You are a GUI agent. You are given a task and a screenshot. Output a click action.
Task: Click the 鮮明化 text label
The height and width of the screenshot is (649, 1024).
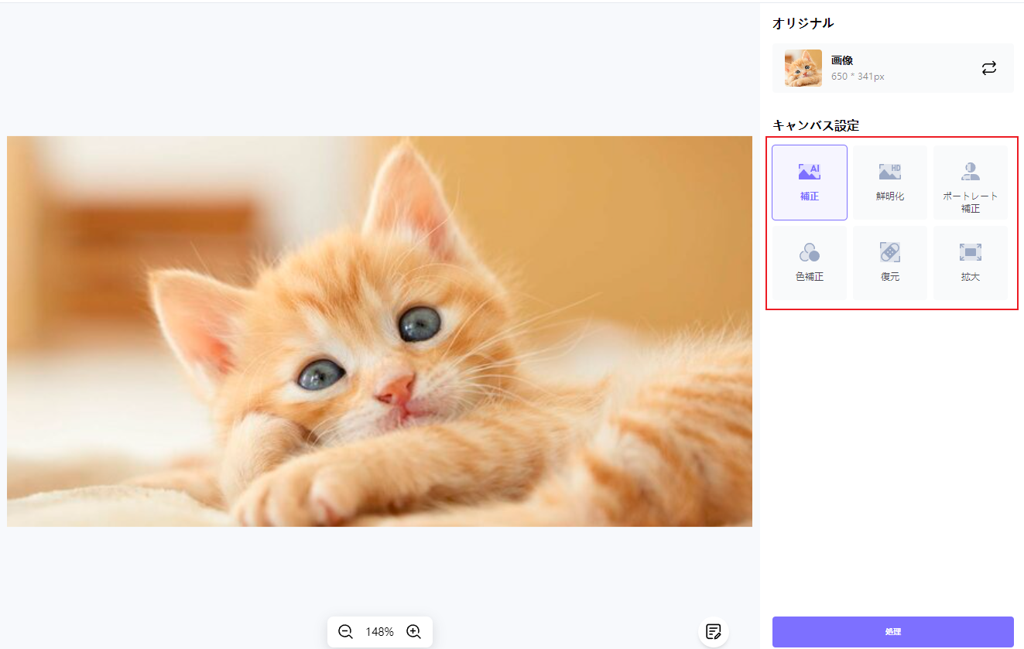(889, 196)
